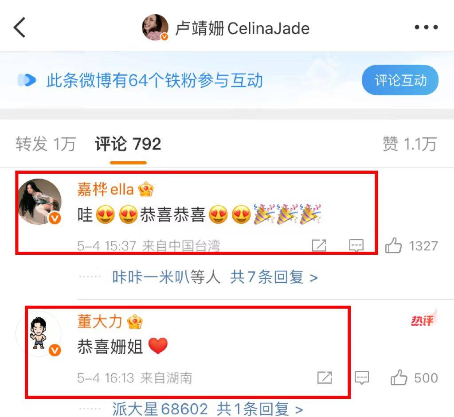Tap the reply icon on 嘉桦ella's comment
Screen dimensions: 454x417
356,246
